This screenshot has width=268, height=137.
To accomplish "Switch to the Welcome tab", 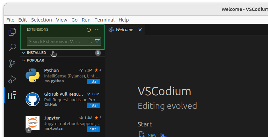I will pyautogui.click(x=125, y=30).
